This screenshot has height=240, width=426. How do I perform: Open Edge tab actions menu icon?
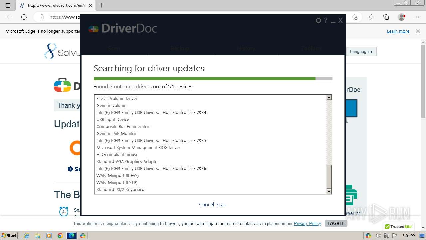[x=8, y=5]
